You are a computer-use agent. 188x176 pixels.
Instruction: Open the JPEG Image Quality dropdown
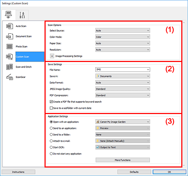point(123,89)
